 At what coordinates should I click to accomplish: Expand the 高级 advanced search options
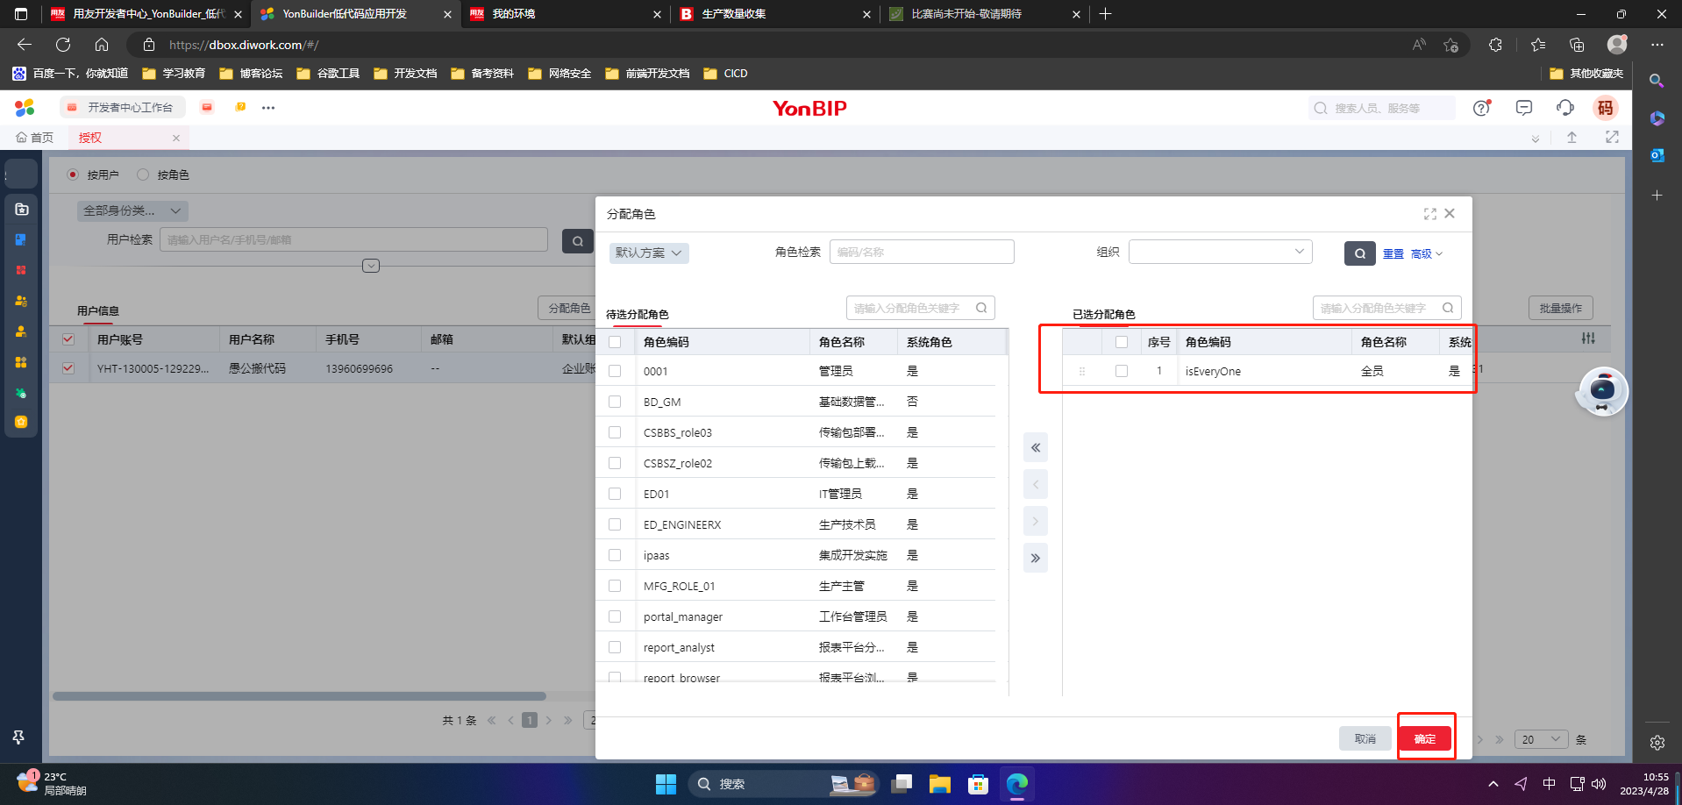point(1426,253)
